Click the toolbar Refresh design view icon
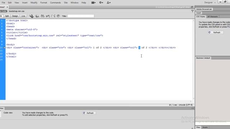This screenshot has height=129, width=230. (58, 16)
